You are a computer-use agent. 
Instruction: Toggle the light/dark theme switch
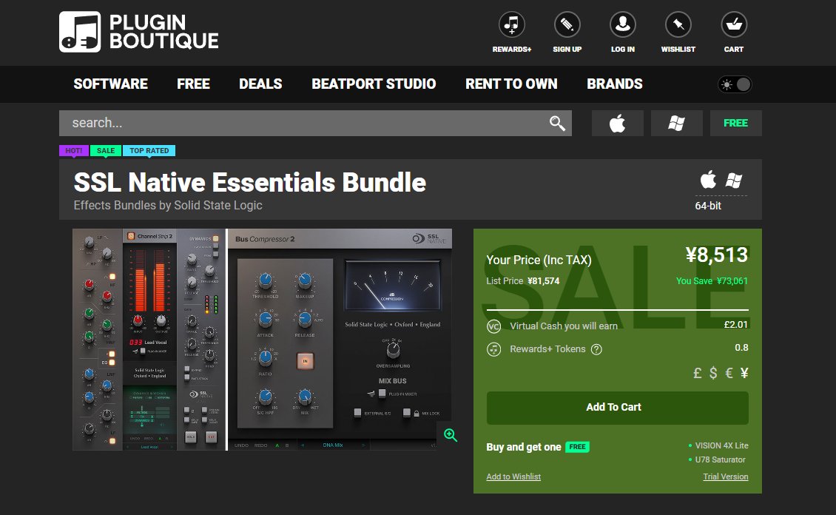(x=735, y=84)
